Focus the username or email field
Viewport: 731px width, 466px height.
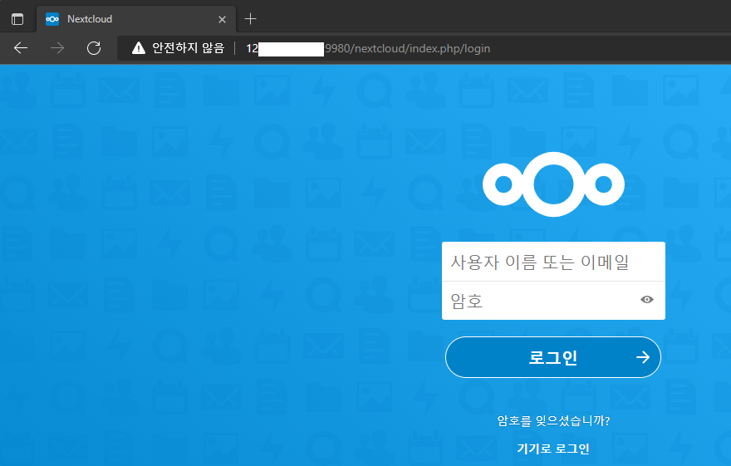553,262
